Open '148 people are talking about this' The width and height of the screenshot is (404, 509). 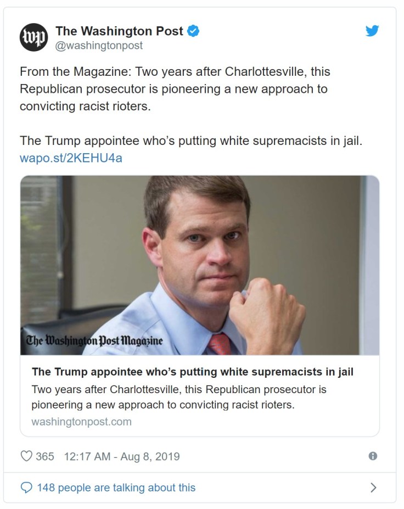point(116,488)
